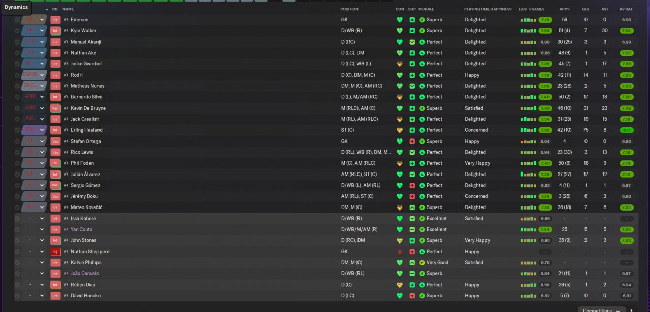Click the next arrow beside Competitions
Viewport: 650px width, 312px height.
[631, 310]
